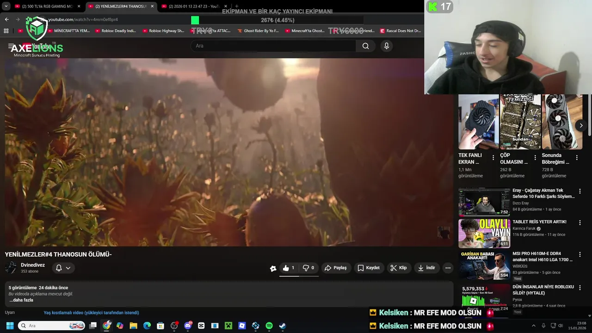The image size is (592, 333).
Task: Click the Windows taskbar search box
Action: [x=51, y=326]
